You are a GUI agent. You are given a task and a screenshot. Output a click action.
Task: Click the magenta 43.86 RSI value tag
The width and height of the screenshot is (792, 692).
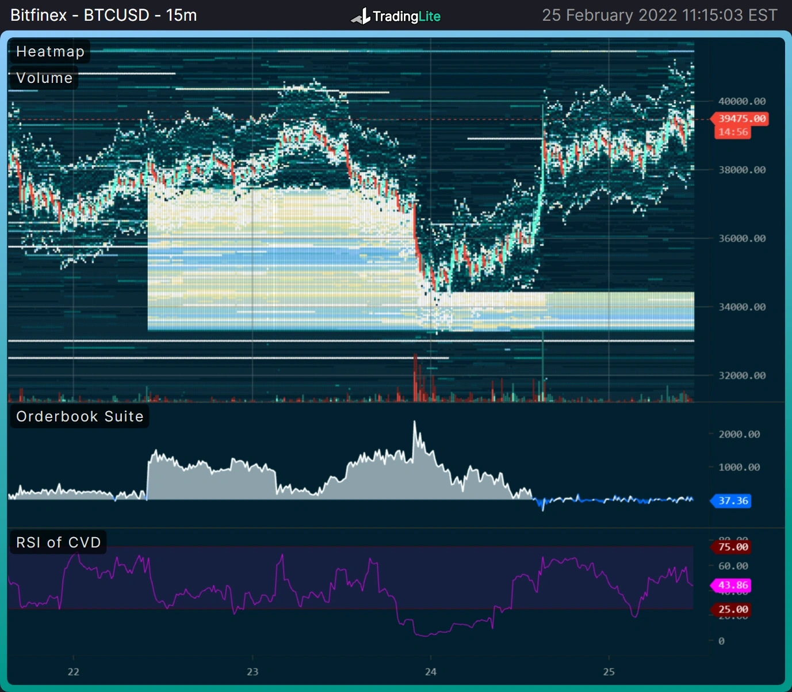[x=731, y=585]
